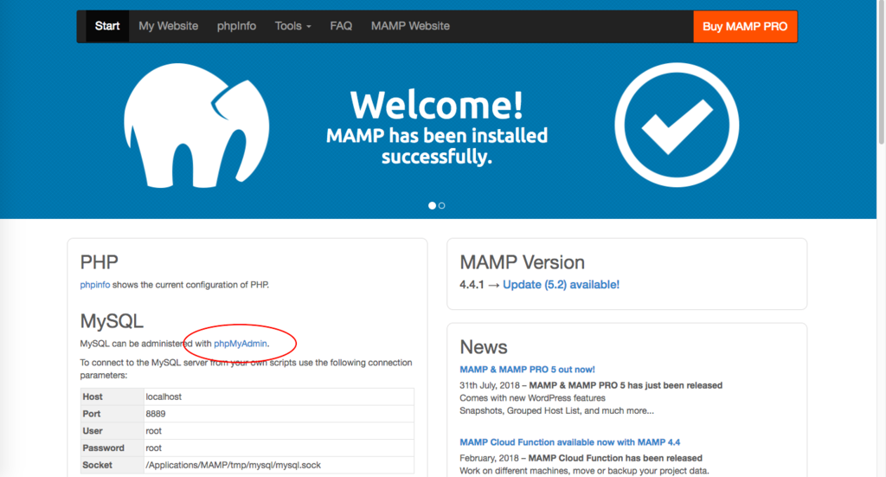Screen dimensions: 886x477
Task: Click the Welcome! banner heading
Action: pyautogui.click(x=437, y=105)
